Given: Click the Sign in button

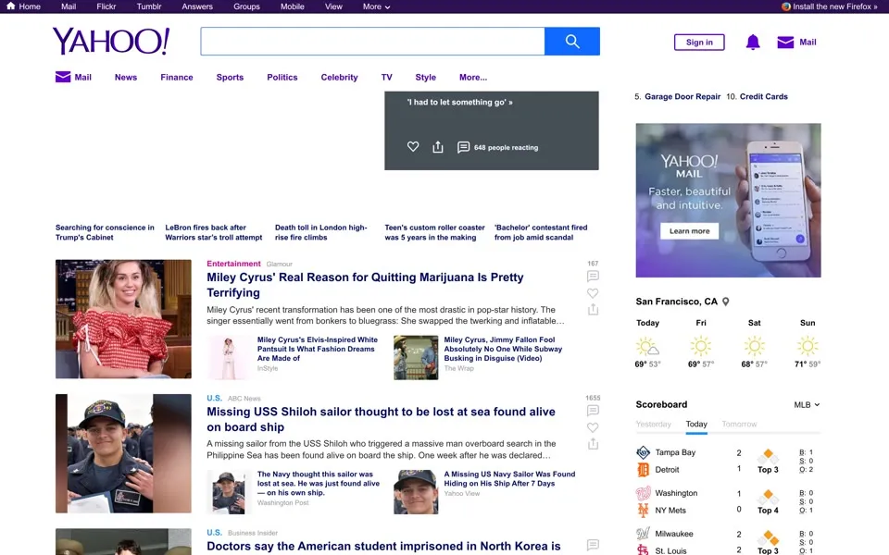Looking at the screenshot, I should coord(699,42).
